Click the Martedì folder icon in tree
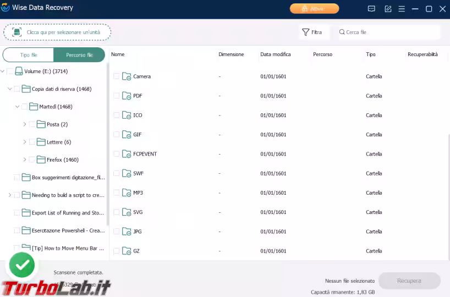Image resolution: width=450 pixels, height=297 pixels. pos(34,107)
